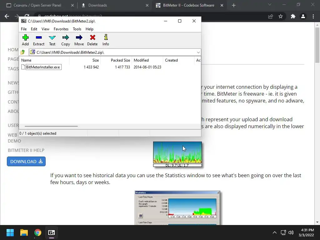Select the BitMeterInstaller.exe file icon

click(x=23, y=67)
